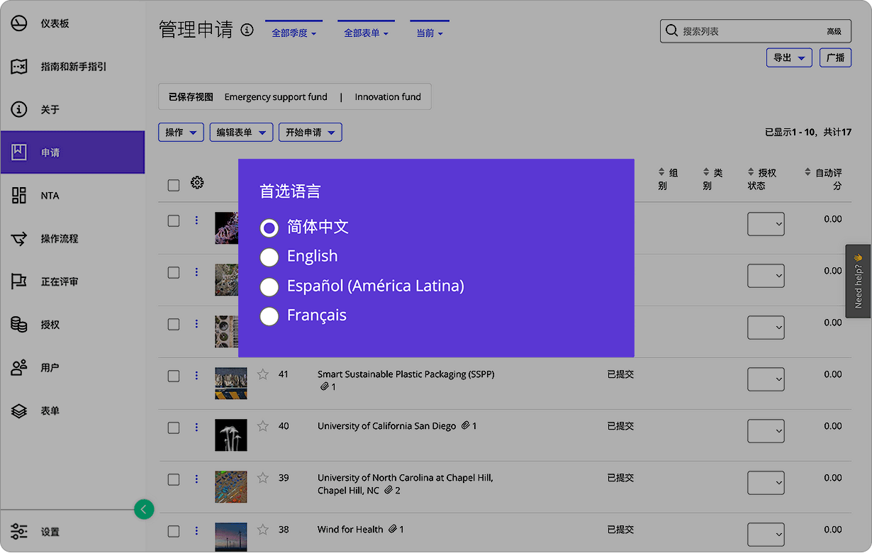Click the 广播 broadcast button
872x553 pixels.
pyautogui.click(x=835, y=58)
